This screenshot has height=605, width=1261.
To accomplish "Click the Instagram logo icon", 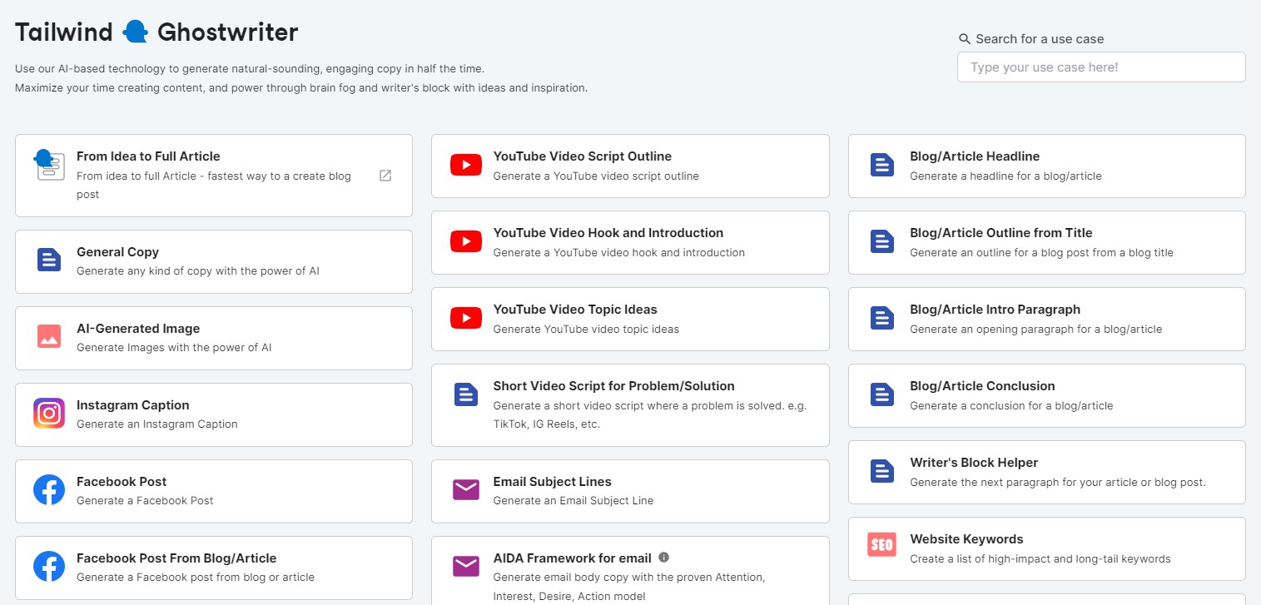I will coord(49,413).
